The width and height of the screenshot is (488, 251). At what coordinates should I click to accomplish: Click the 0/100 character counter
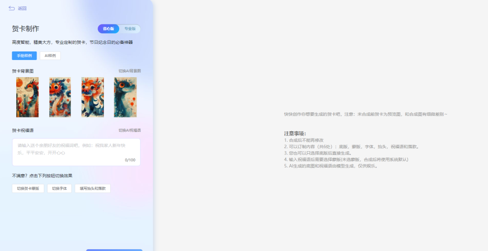coord(130,160)
